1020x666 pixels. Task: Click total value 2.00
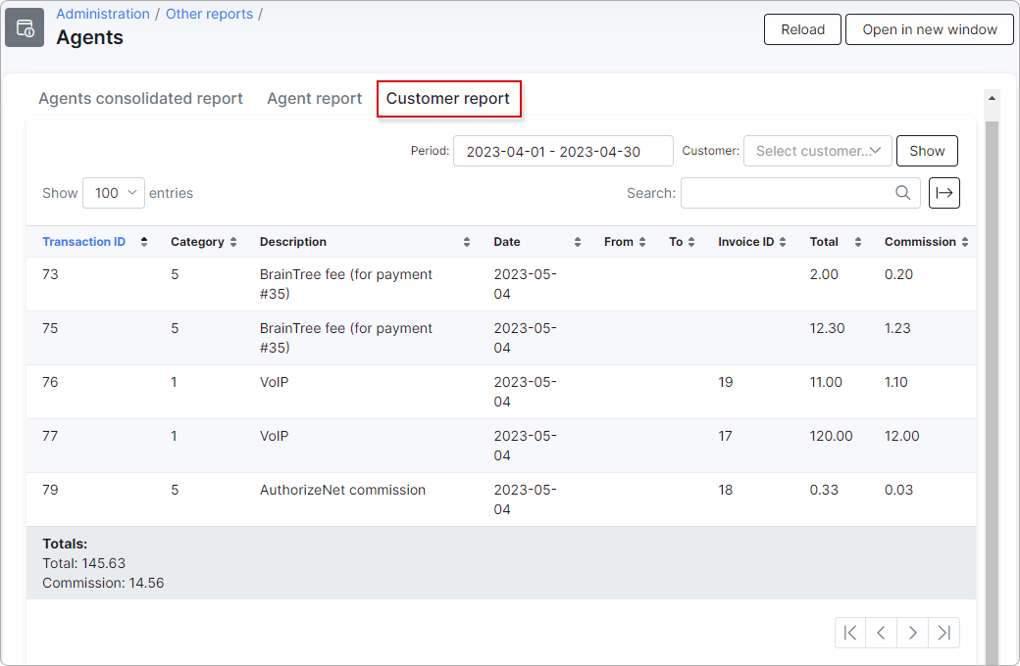click(x=824, y=274)
